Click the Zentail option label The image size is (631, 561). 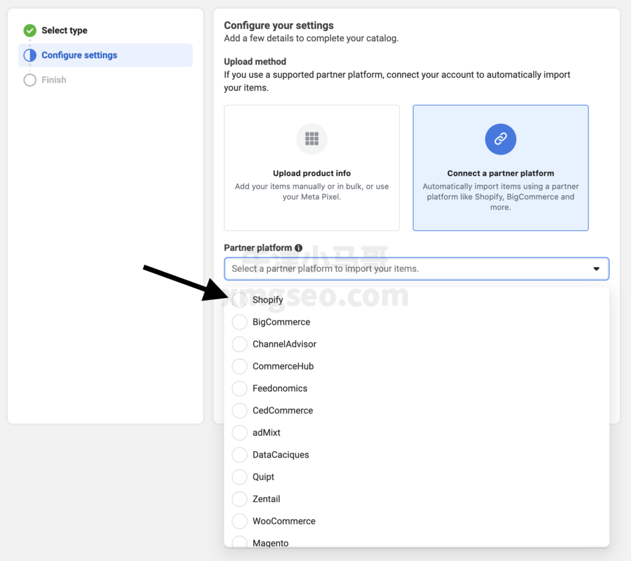[266, 499]
